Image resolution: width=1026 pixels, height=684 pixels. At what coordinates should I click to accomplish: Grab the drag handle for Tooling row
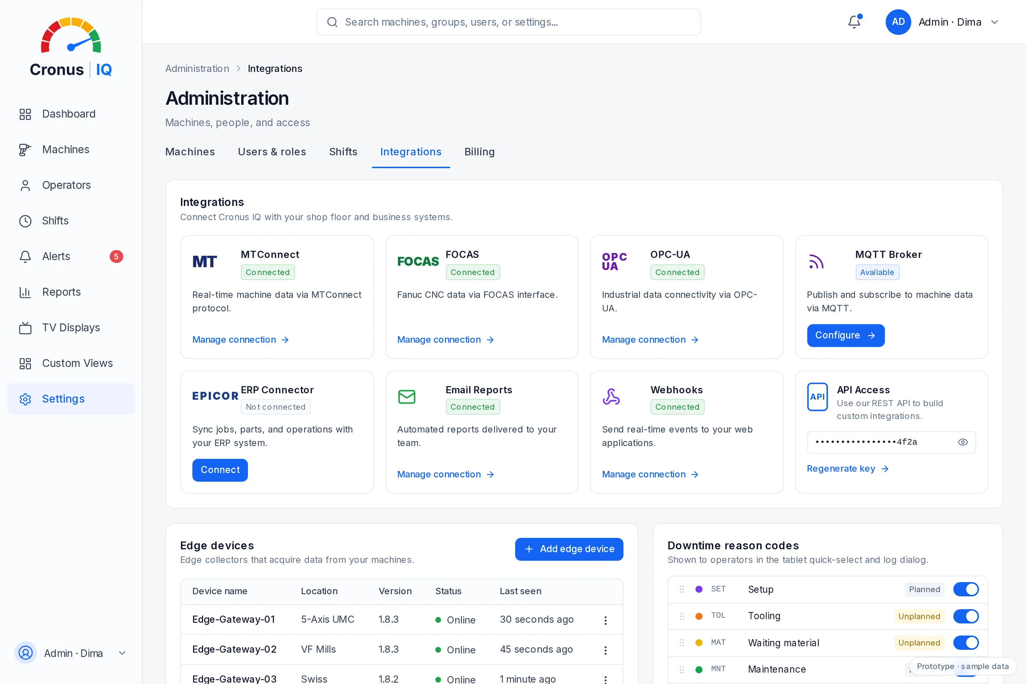pos(682,616)
